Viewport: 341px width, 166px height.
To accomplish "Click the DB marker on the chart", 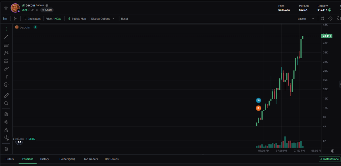I will [x=258, y=100].
